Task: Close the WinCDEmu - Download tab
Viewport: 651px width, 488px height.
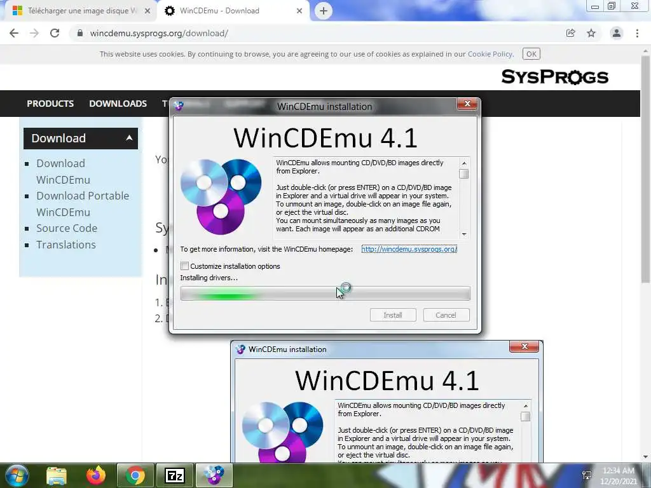Action: pos(299,11)
